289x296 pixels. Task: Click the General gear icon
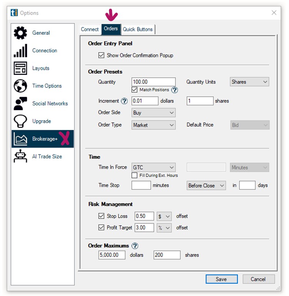[x=20, y=33]
